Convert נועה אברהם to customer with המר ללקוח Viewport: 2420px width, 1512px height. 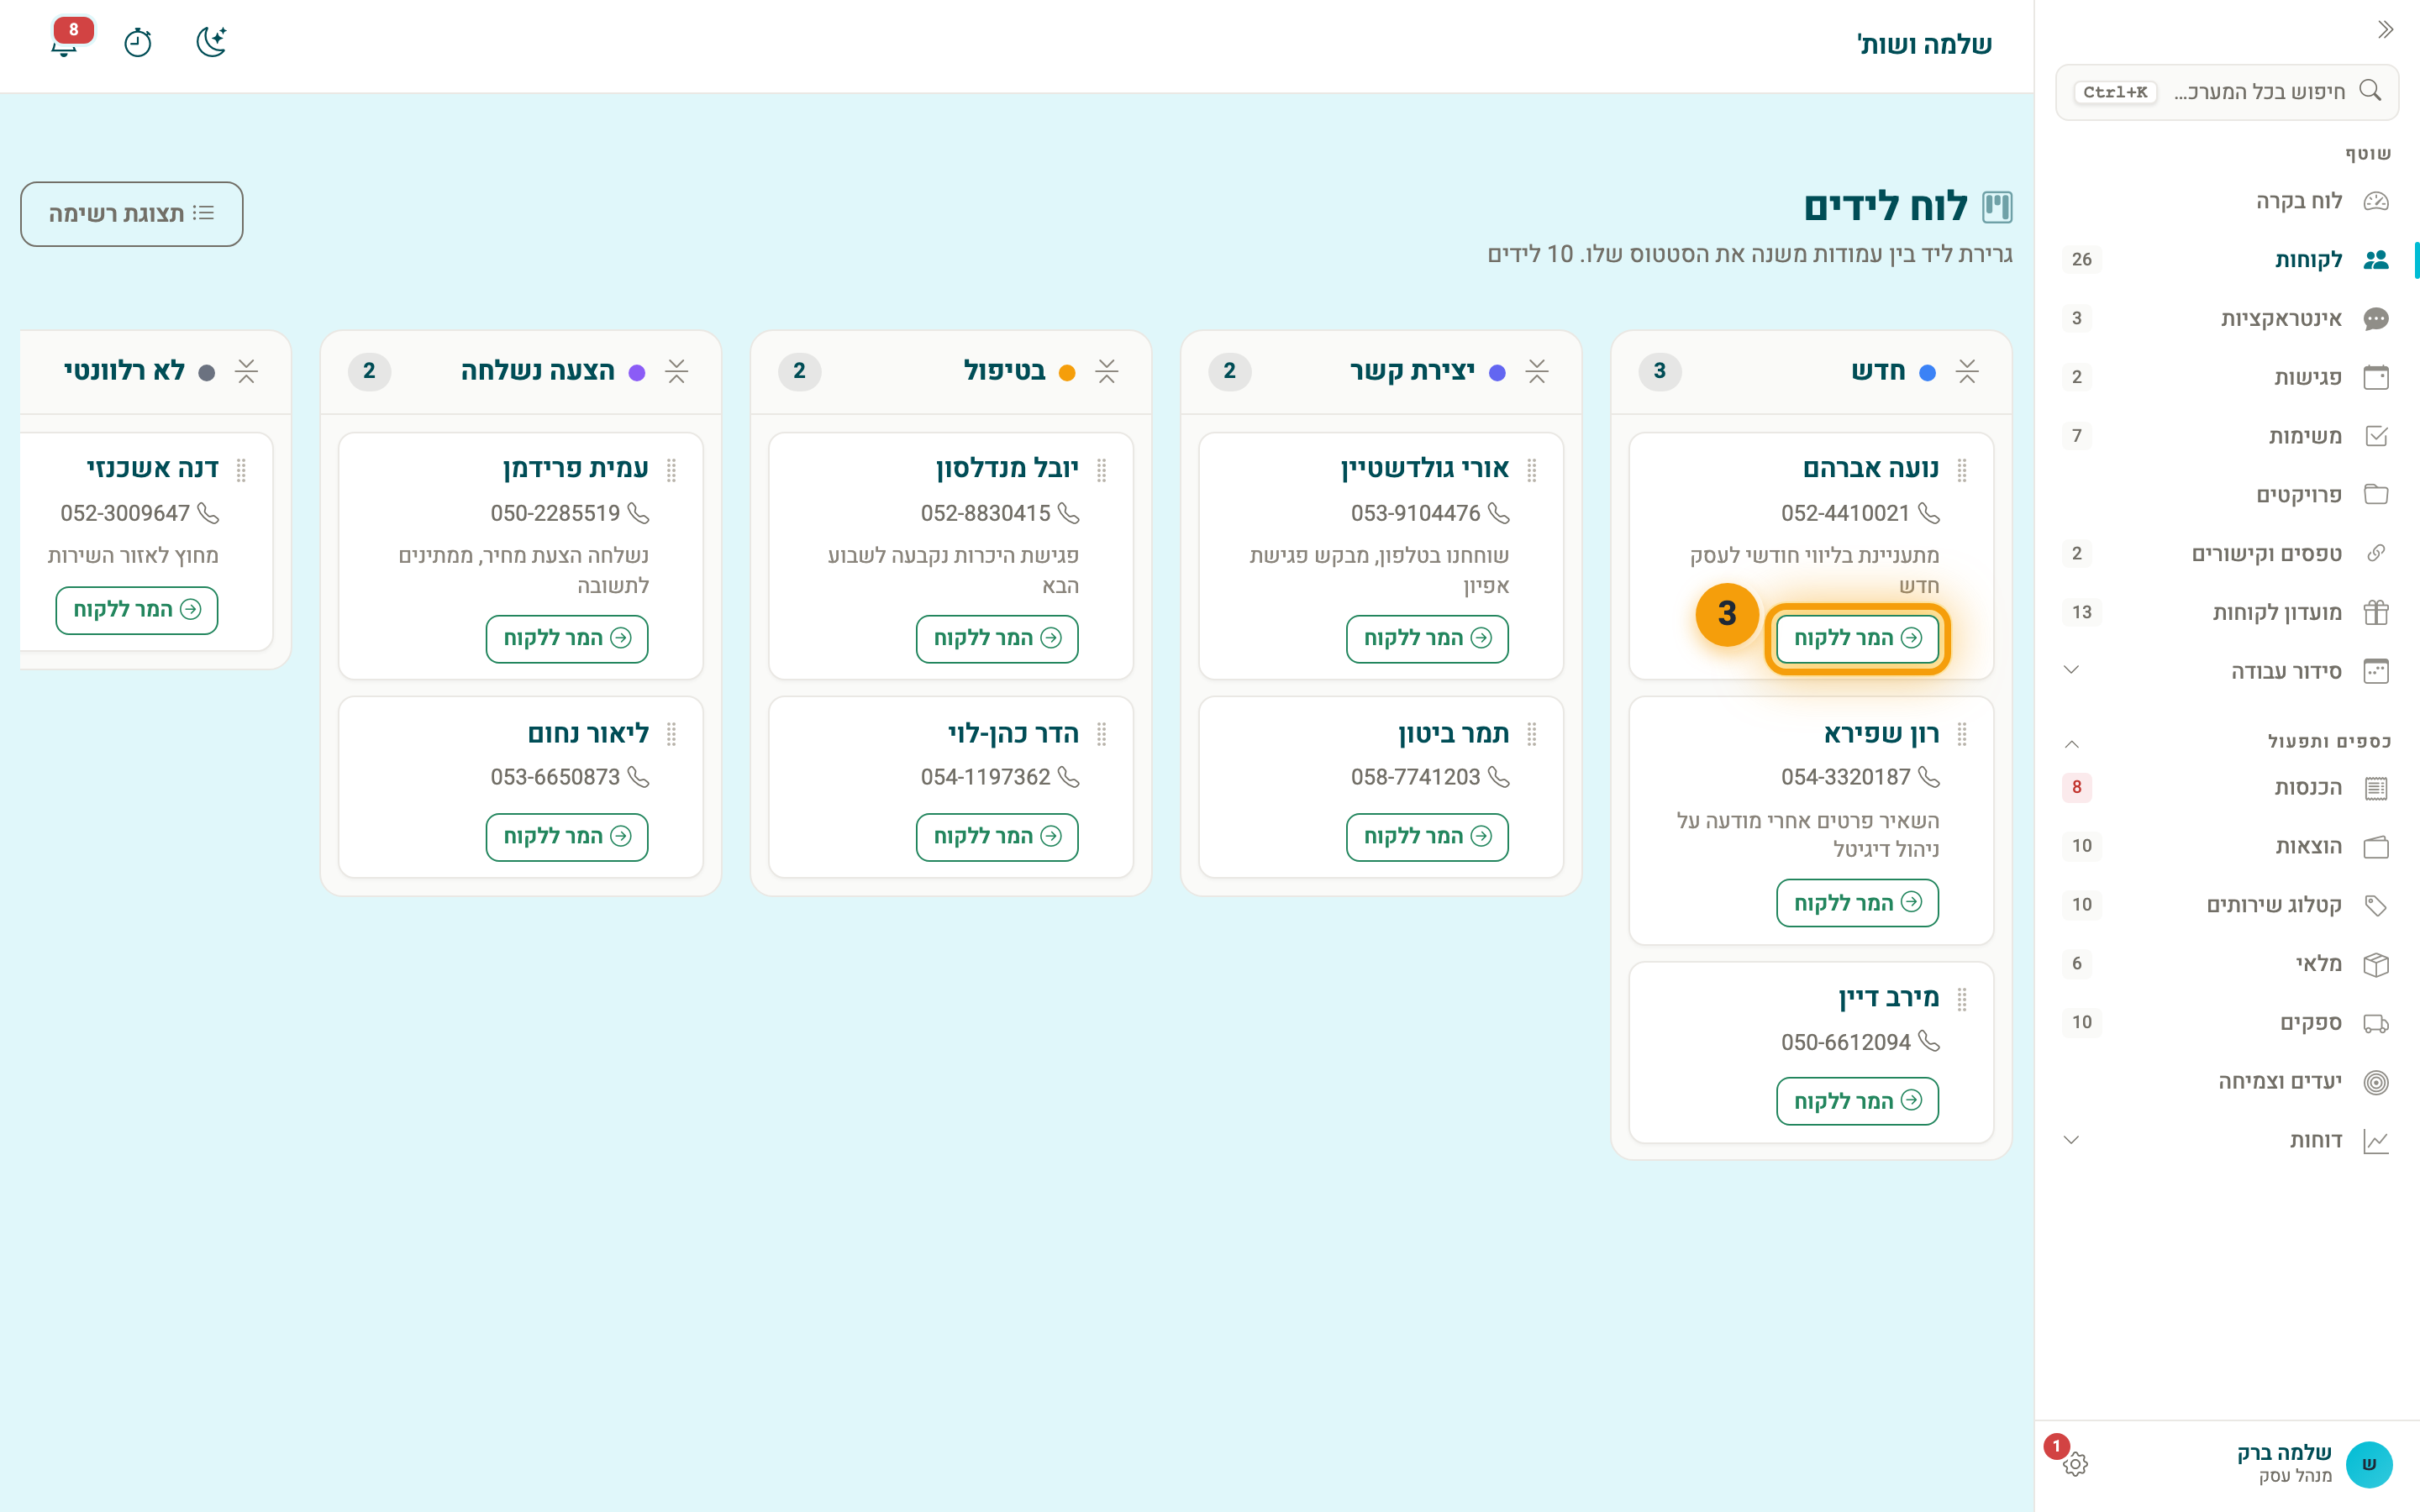pyautogui.click(x=1857, y=638)
